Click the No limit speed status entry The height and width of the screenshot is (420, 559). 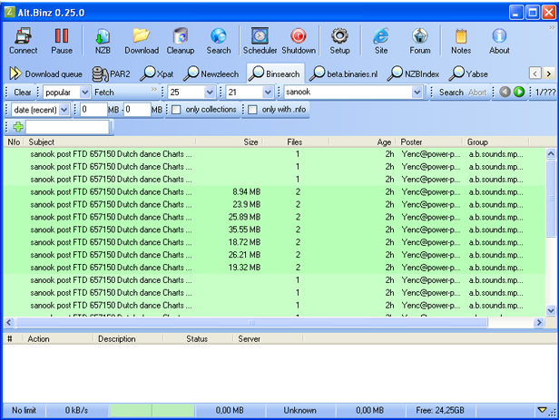[x=24, y=410]
